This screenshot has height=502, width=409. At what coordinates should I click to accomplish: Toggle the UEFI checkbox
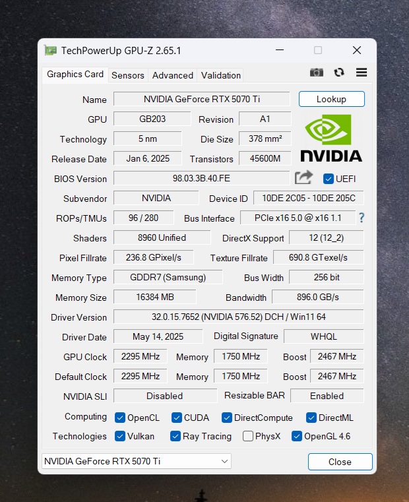[329, 179]
